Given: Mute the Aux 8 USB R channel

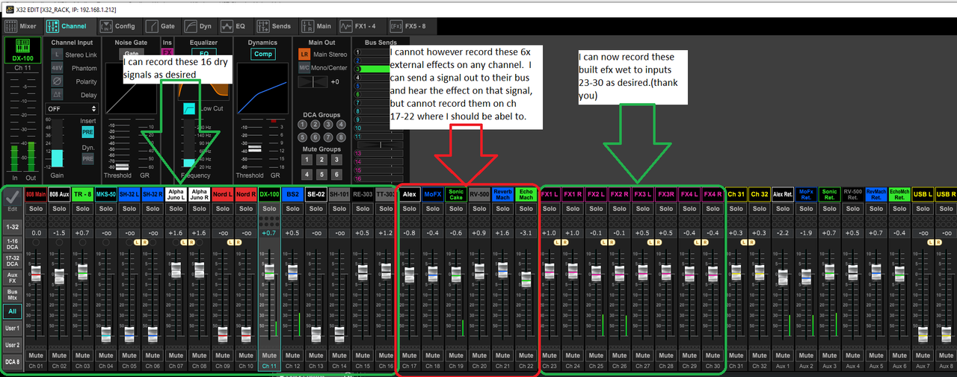Looking at the screenshot, I should [946, 355].
